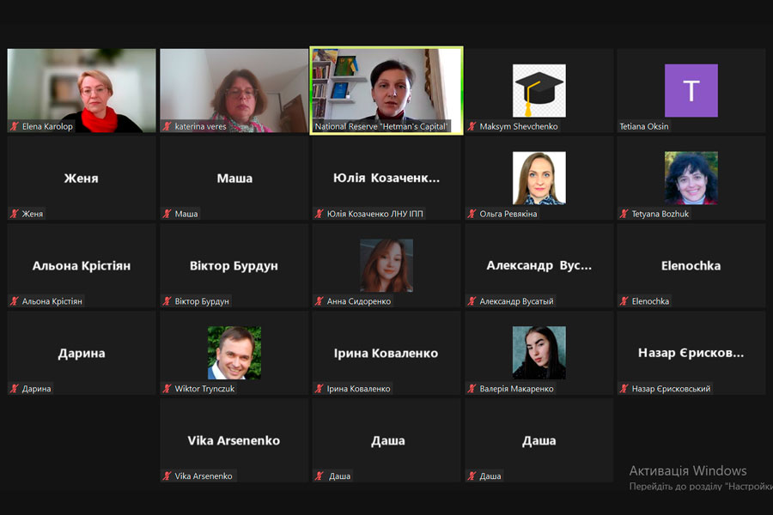Click Tetyana Bozhuk's muted microphone icon

tap(624, 214)
